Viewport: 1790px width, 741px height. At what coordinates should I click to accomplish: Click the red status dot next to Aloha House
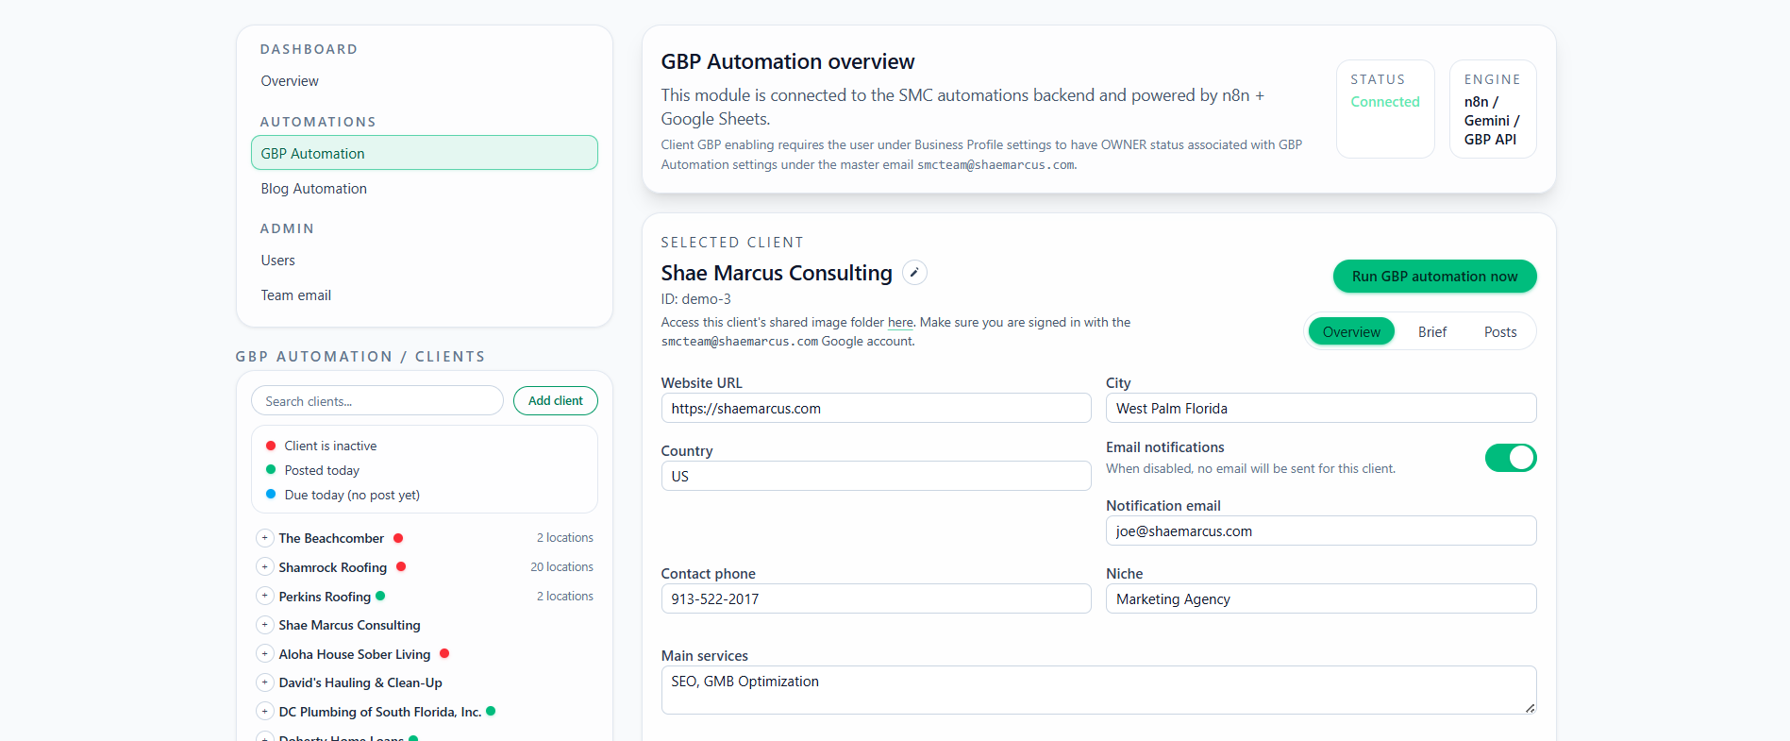coord(444,653)
